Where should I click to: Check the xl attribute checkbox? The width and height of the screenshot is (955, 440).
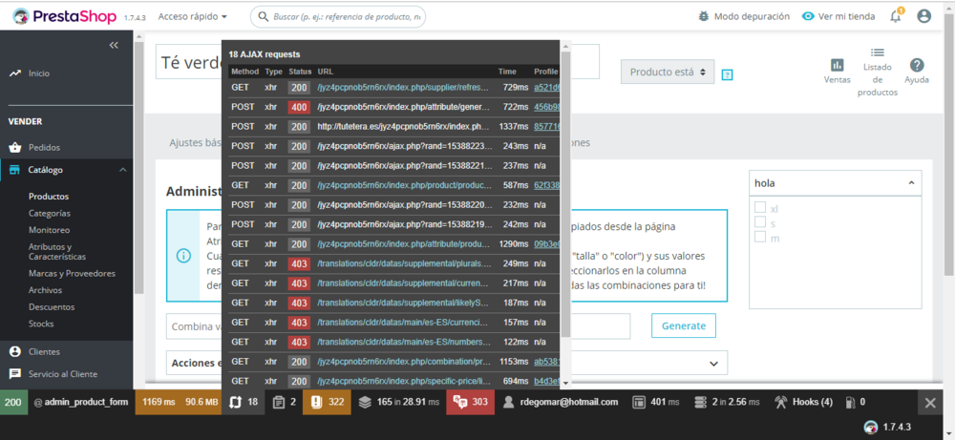(x=760, y=207)
